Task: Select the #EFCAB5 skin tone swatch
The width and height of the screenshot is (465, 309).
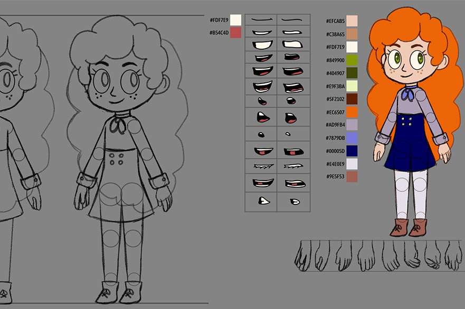Action: pos(352,21)
